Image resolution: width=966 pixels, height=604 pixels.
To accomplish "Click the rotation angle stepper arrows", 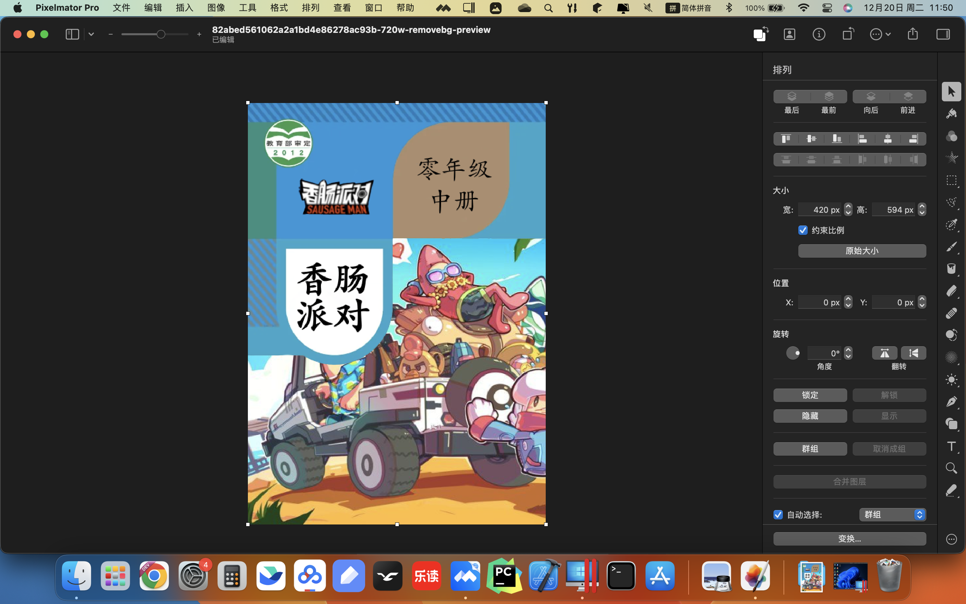I will [x=848, y=353].
